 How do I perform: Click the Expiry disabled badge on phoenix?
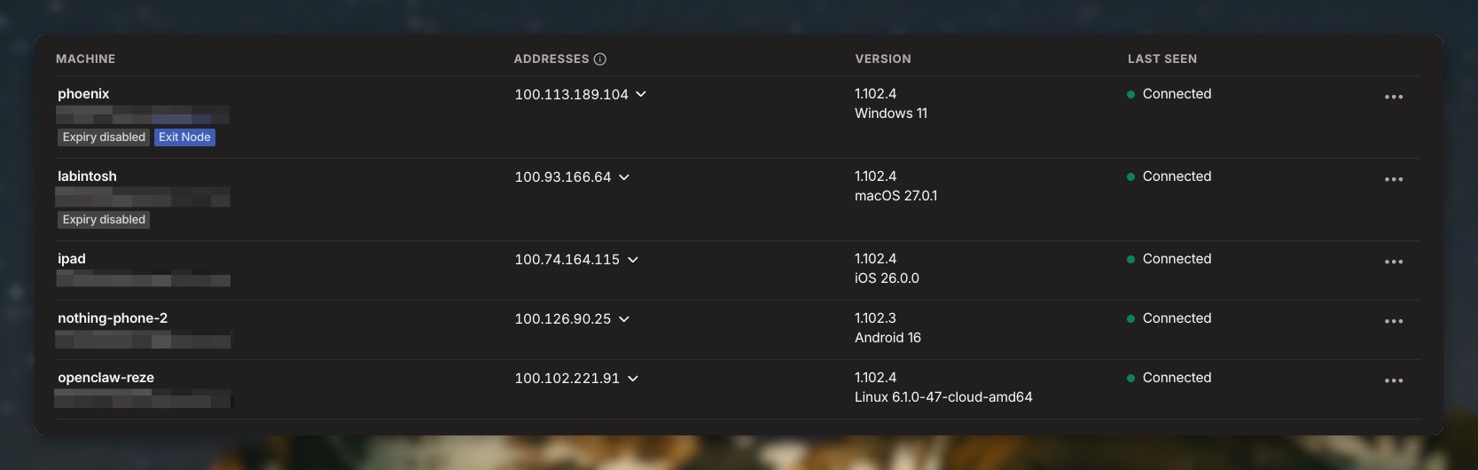[x=104, y=137]
